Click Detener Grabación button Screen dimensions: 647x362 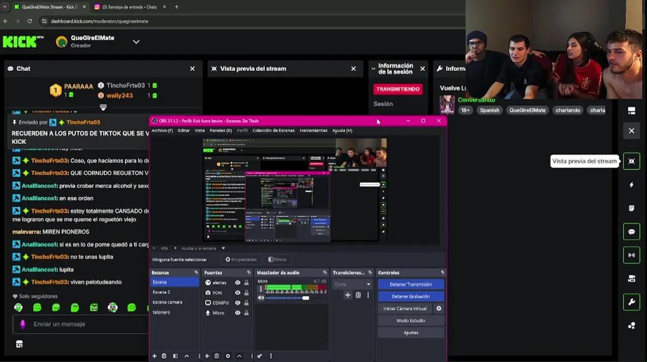pos(411,296)
